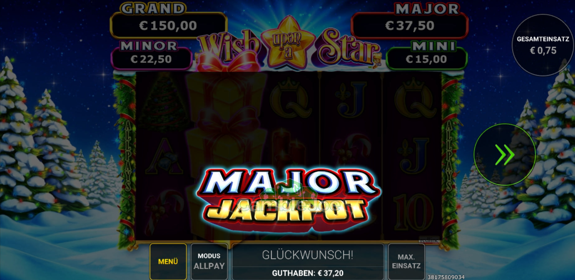Click the GRAND jackpot value display
The width and height of the screenshot is (575, 280).
pyautogui.click(x=168, y=26)
